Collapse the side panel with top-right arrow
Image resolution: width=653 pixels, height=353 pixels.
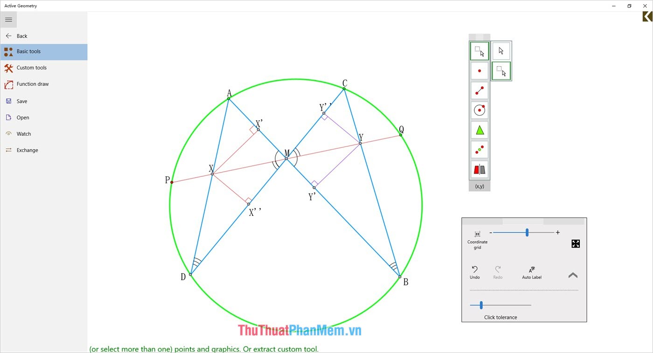647,16
